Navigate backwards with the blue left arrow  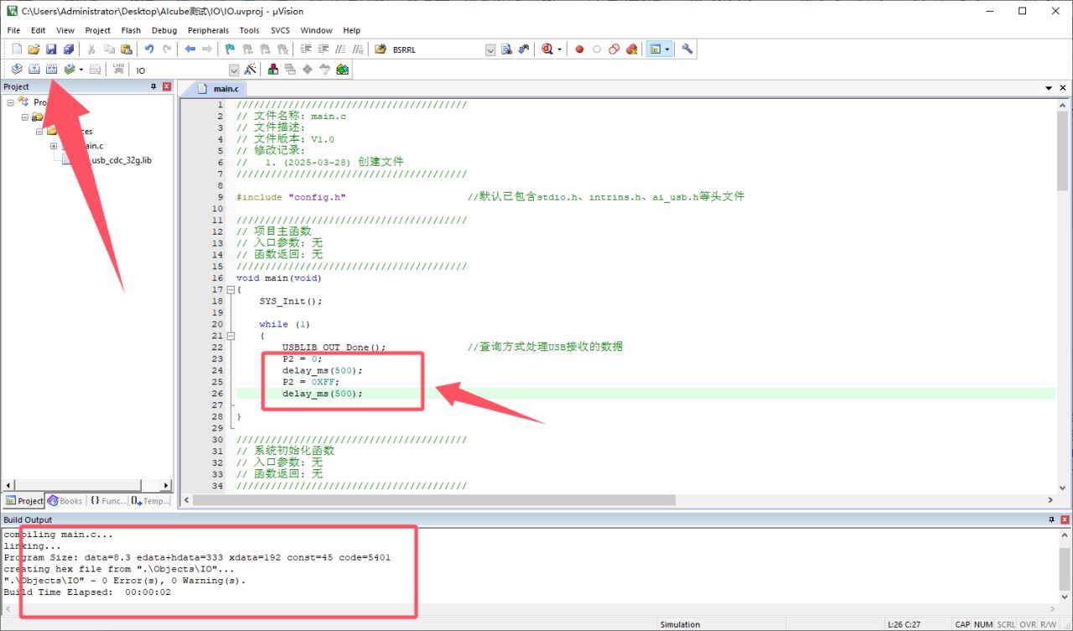(190, 49)
